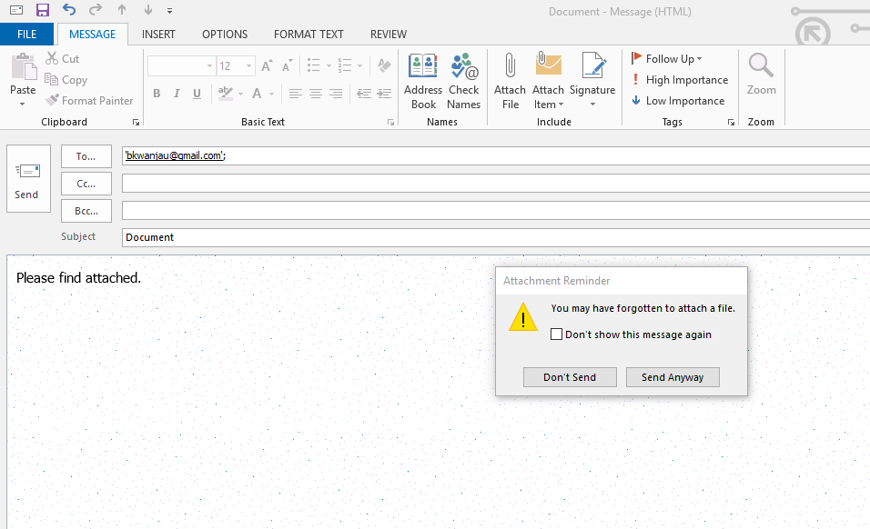Expand the highlight color dropdown arrow
The image size is (870, 529).
[x=241, y=95]
